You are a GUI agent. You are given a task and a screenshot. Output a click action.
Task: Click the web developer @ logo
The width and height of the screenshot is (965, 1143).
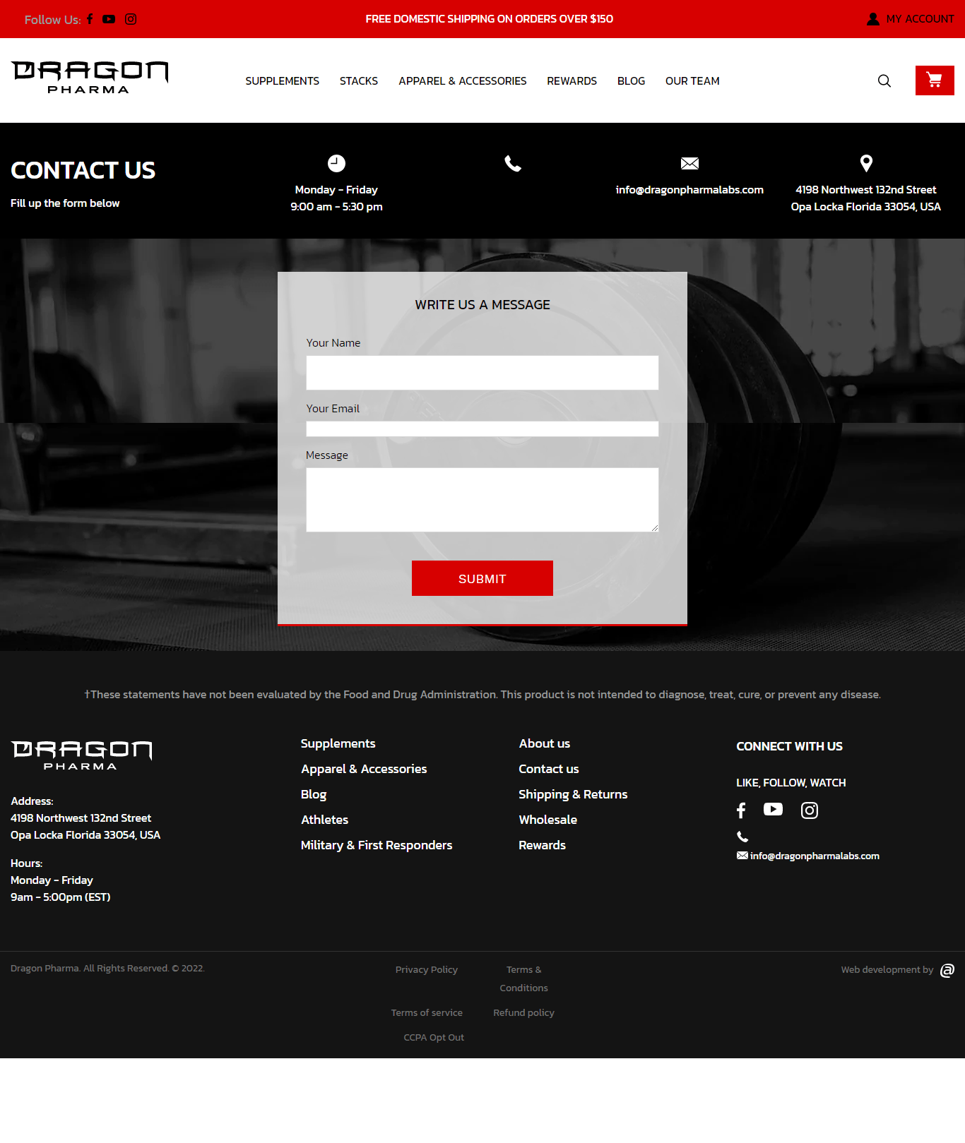[x=947, y=970]
